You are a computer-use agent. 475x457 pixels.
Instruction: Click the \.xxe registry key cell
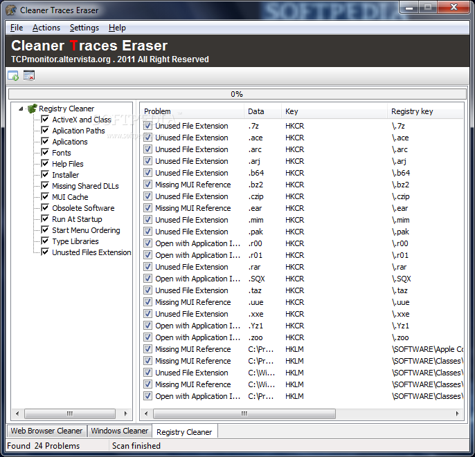[400, 314]
